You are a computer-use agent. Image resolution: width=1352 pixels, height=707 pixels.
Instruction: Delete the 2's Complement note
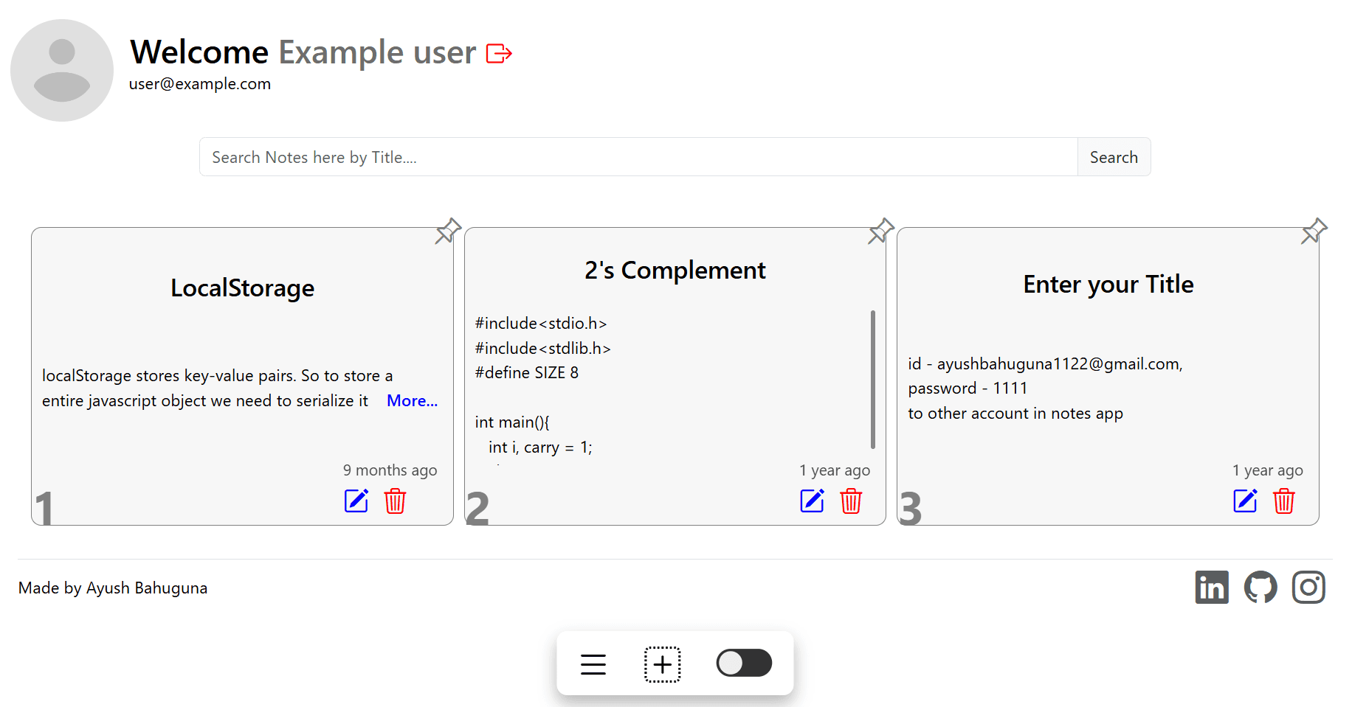850,501
